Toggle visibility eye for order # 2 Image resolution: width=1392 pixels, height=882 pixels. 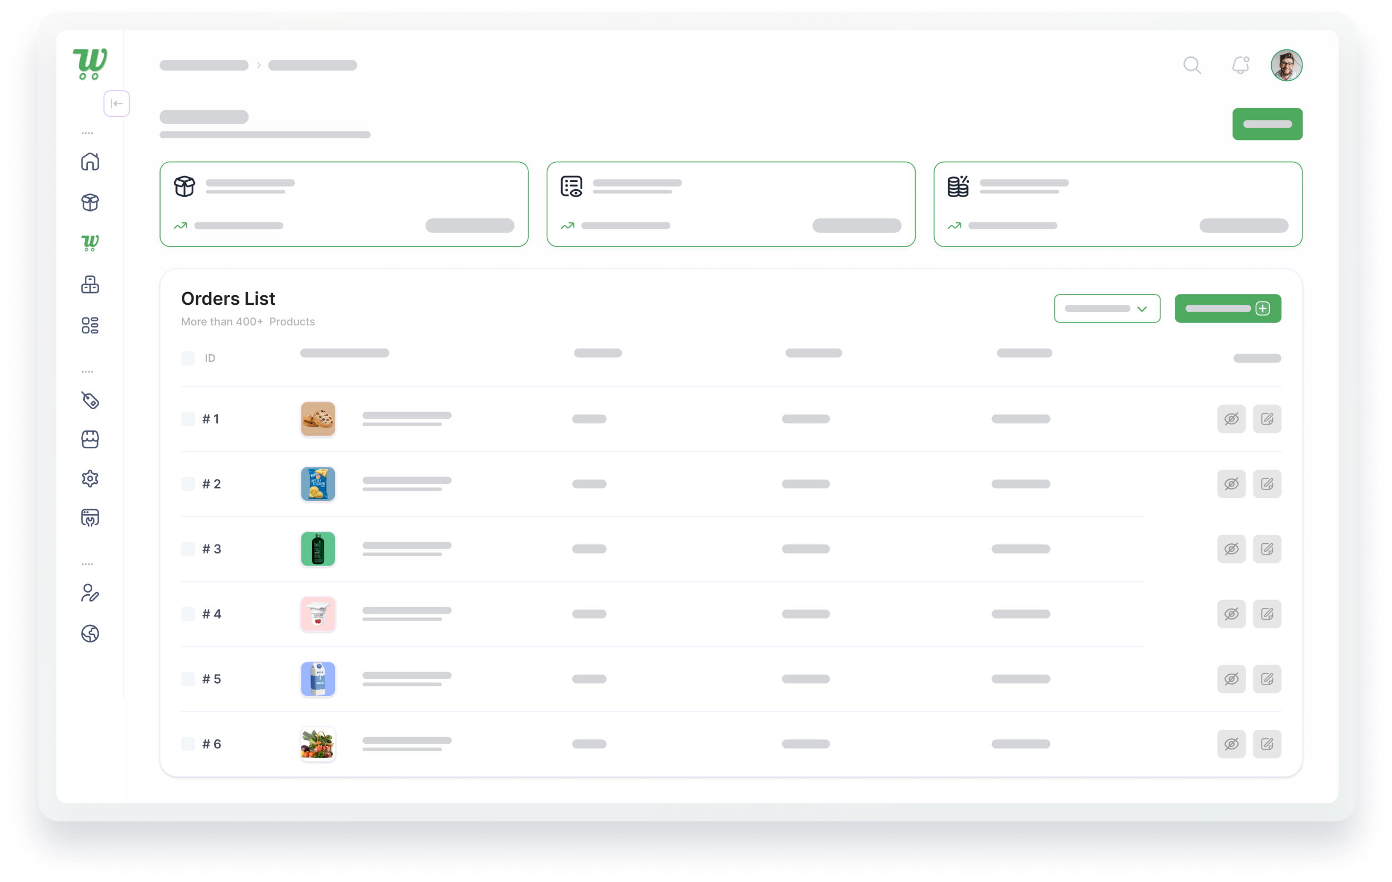[x=1231, y=484]
